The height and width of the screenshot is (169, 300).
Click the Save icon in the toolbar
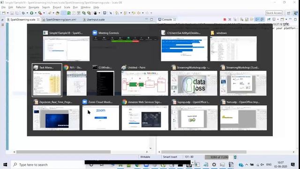click(12, 13)
